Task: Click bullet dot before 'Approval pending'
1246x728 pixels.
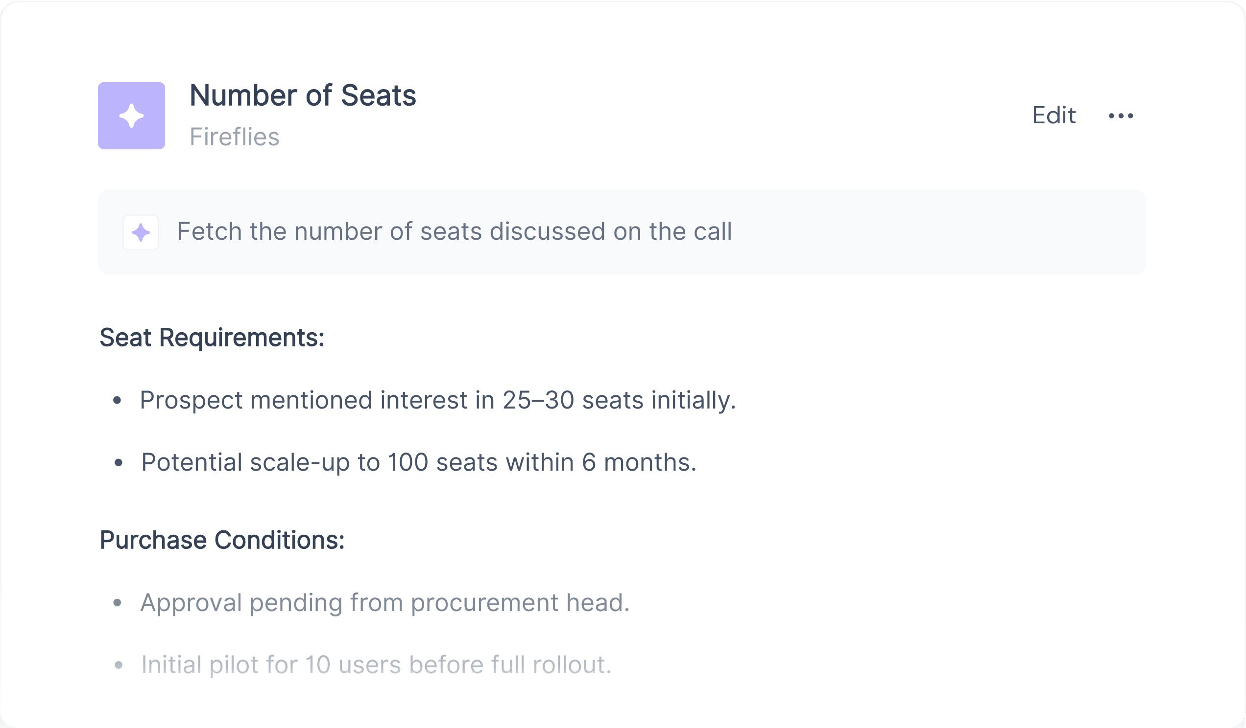Action: (117, 603)
